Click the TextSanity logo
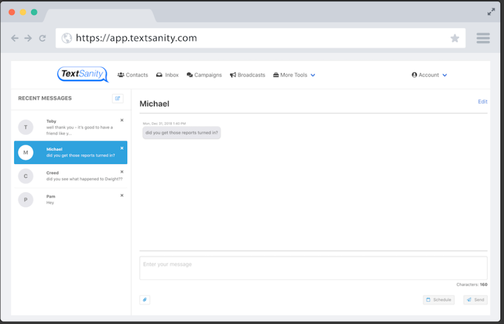This screenshot has height=324, width=504. pos(83,74)
